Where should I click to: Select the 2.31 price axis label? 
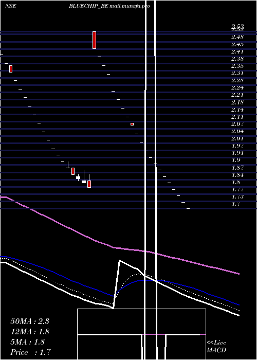pos(237,73)
